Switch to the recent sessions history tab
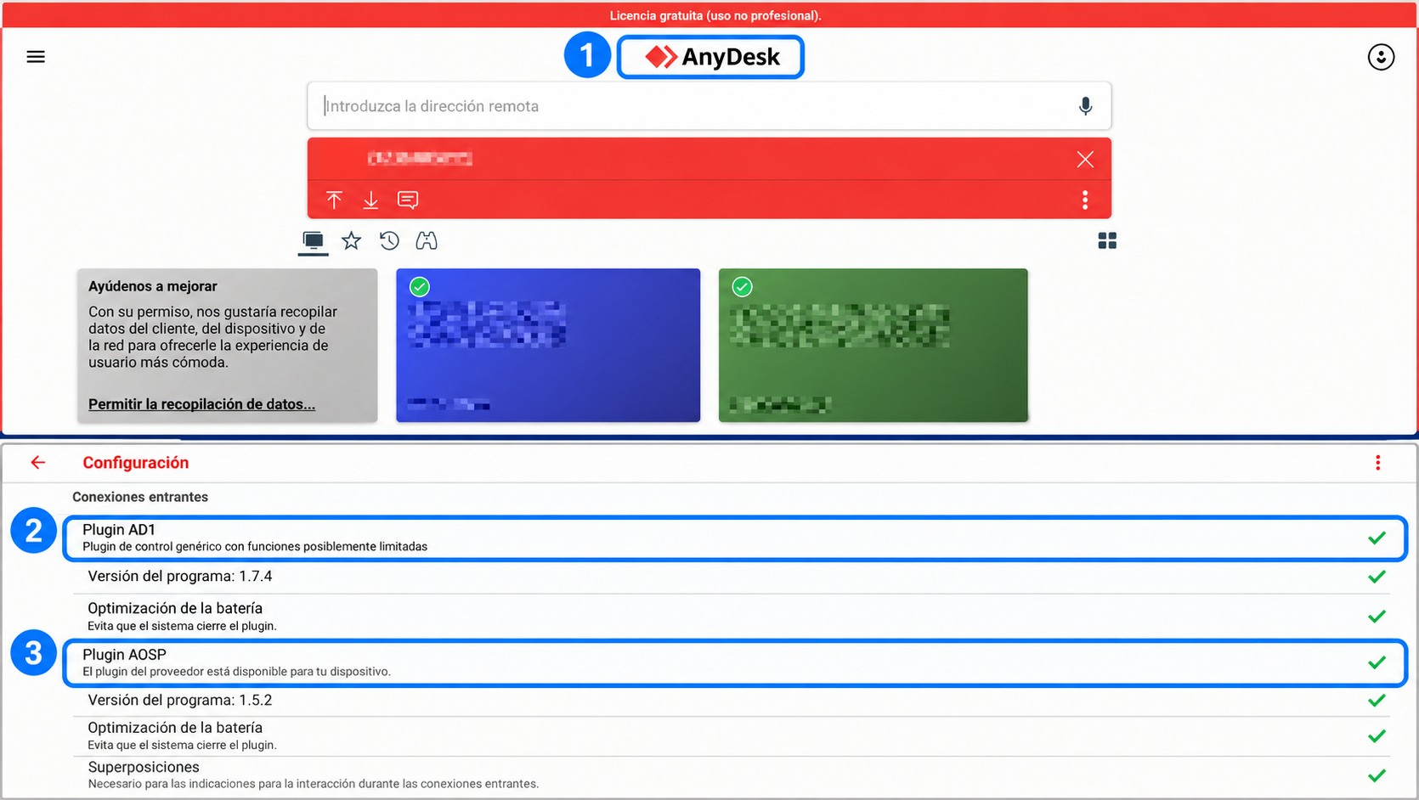Image resolution: width=1419 pixels, height=800 pixels. pos(389,241)
